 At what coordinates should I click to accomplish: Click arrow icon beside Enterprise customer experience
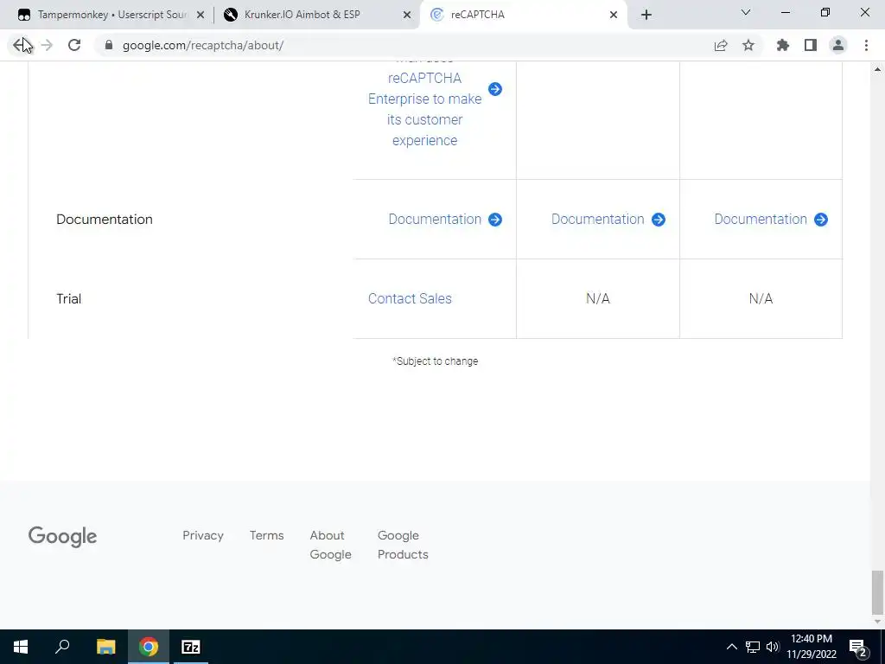(x=495, y=89)
